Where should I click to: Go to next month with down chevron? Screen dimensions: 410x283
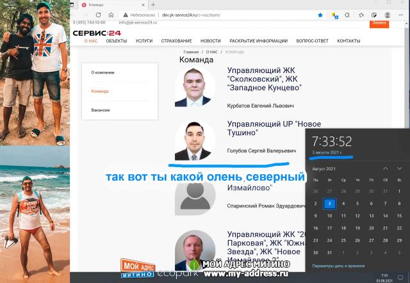click(399, 168)
